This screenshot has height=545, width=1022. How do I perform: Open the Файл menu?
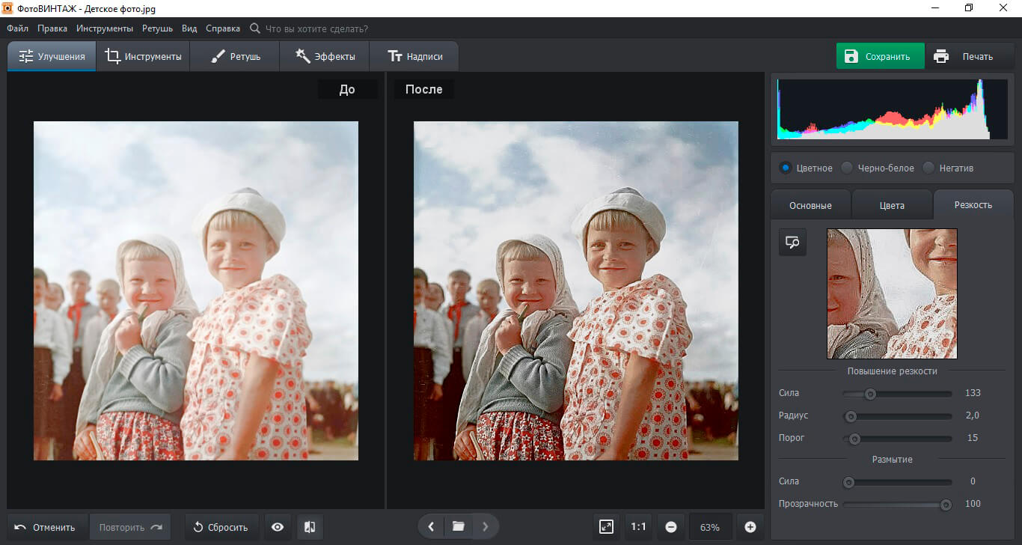click(x=18, y=28)
